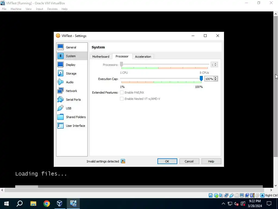Open the Serial Ports settings category

(x=72, y=100)
